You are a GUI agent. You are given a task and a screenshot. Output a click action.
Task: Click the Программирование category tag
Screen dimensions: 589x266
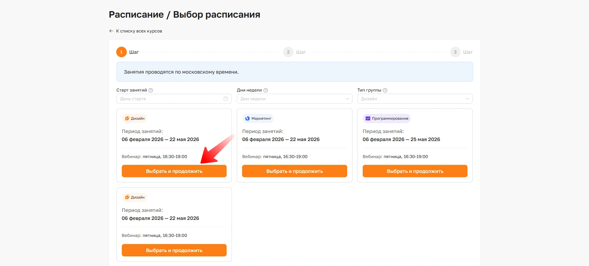point(387,118)
